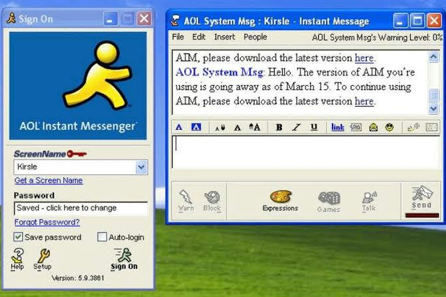Toggle italic text formatting
Viewport: 446px width, 297px height.
click(x=296, y=127)
